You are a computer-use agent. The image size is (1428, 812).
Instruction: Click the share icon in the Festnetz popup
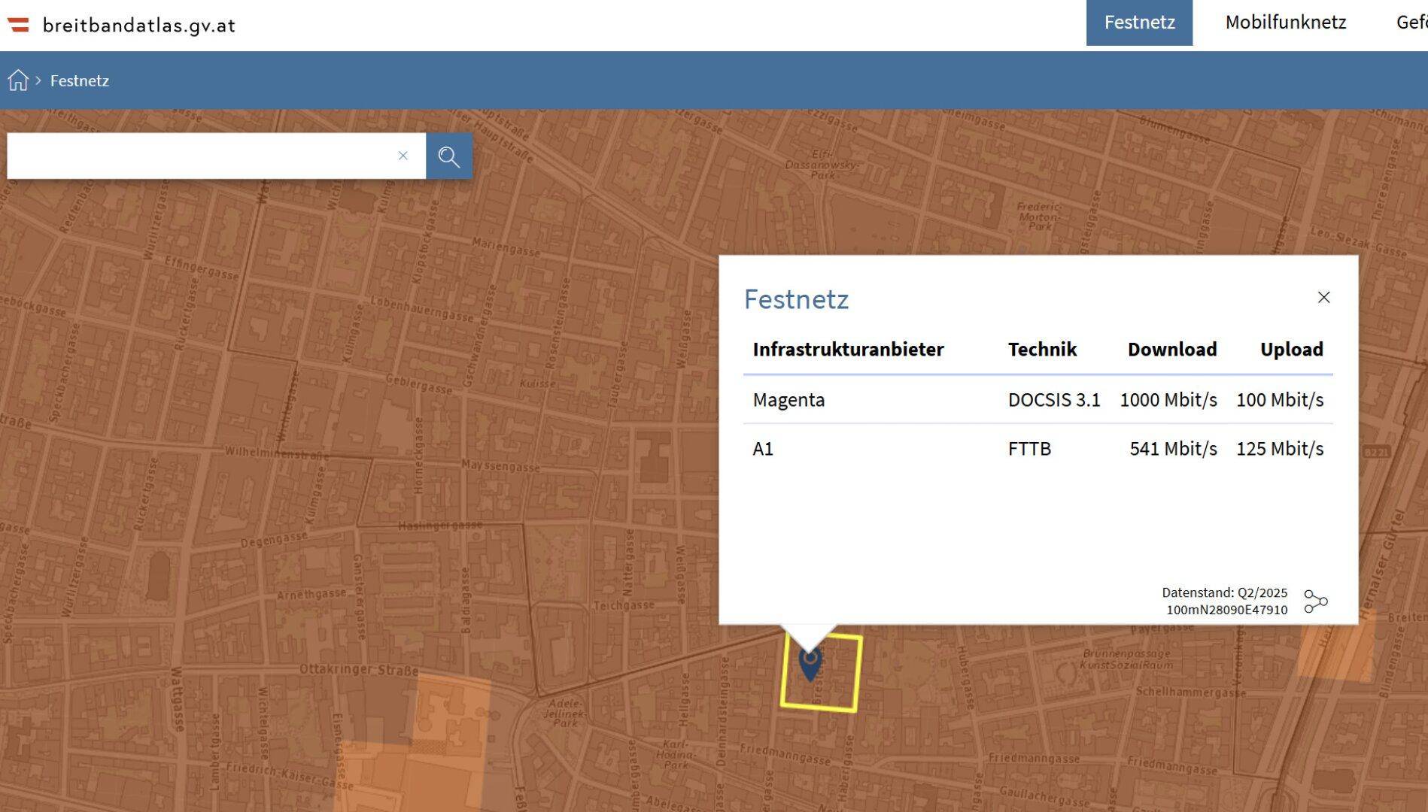tap(1315, 601)
